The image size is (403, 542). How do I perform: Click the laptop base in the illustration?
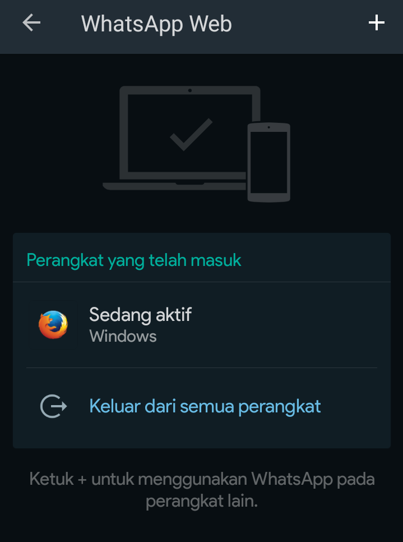[174, 186]
